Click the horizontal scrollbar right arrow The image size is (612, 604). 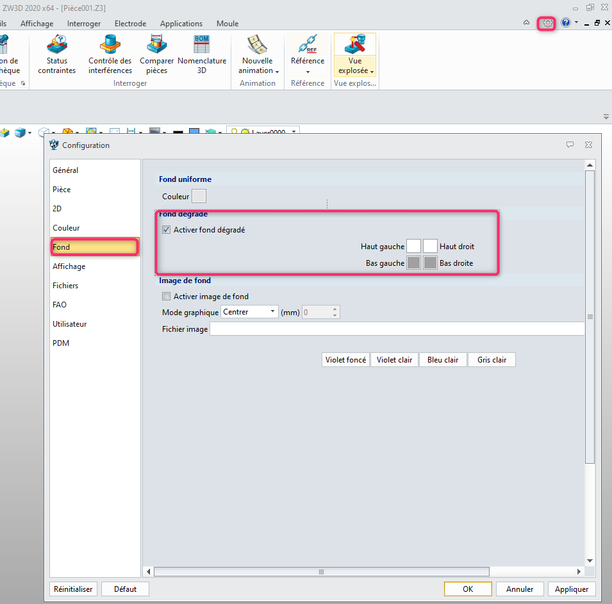[x=579, y=571]
